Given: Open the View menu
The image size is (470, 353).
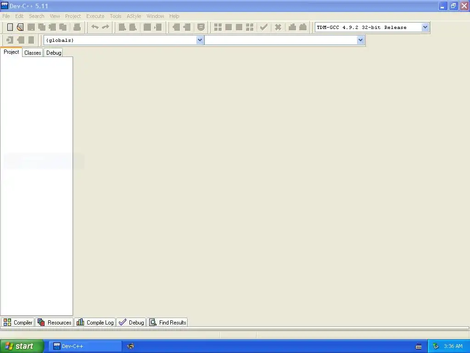Looking at the screenshot, I should click(55, 16).
